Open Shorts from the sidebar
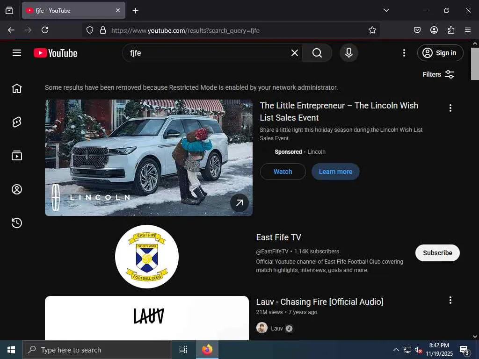Screen dimensions: 479x359 pos(17,122)
